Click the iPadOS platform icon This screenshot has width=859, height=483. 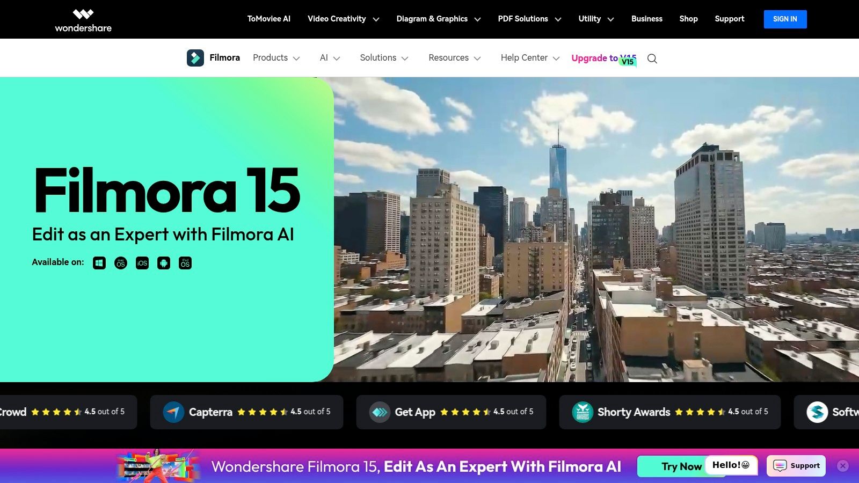click(185, 263)
